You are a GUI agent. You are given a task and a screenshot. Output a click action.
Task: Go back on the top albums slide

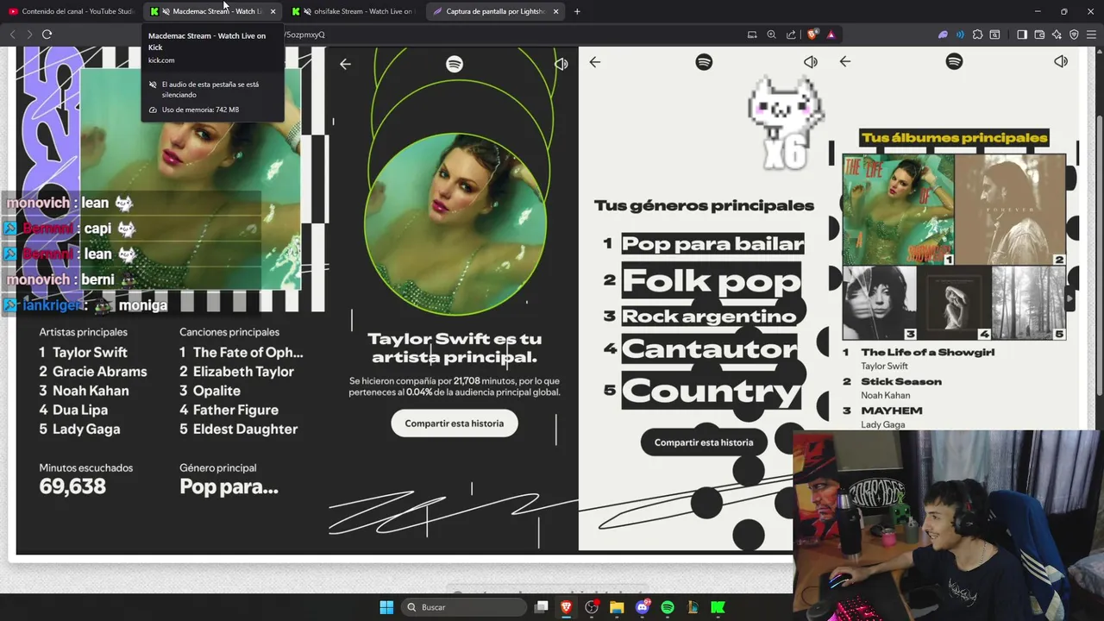[x=844, y=61]
